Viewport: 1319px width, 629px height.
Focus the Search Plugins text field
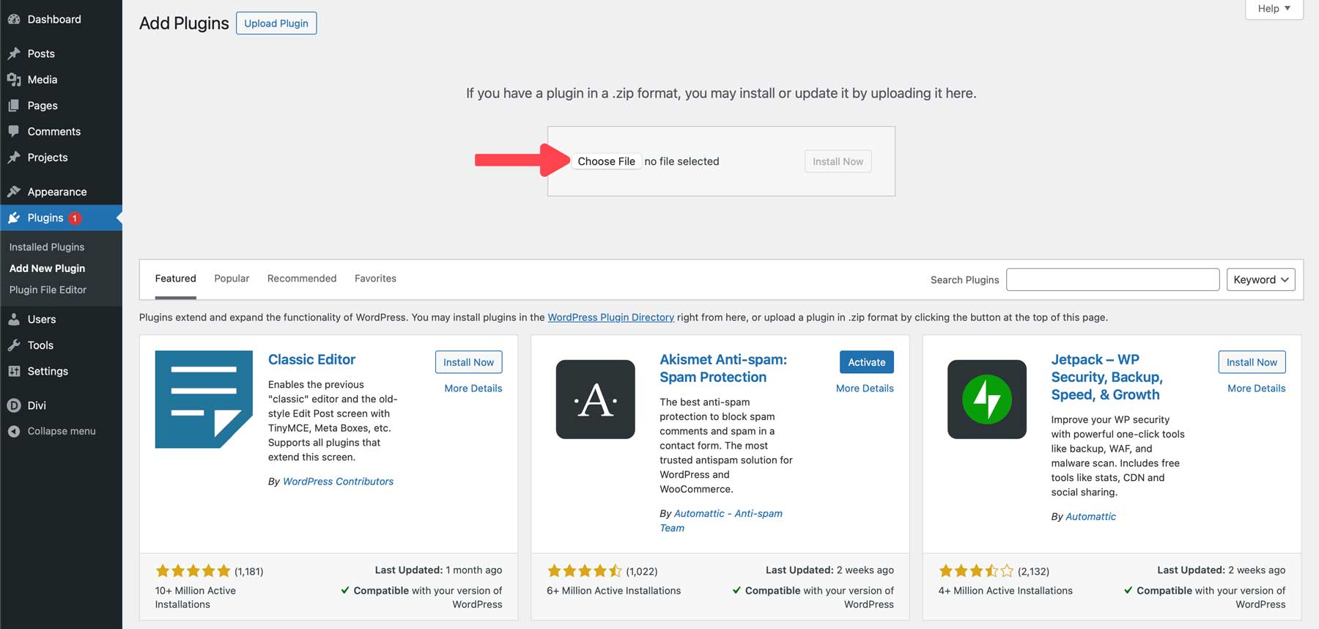1112,279
